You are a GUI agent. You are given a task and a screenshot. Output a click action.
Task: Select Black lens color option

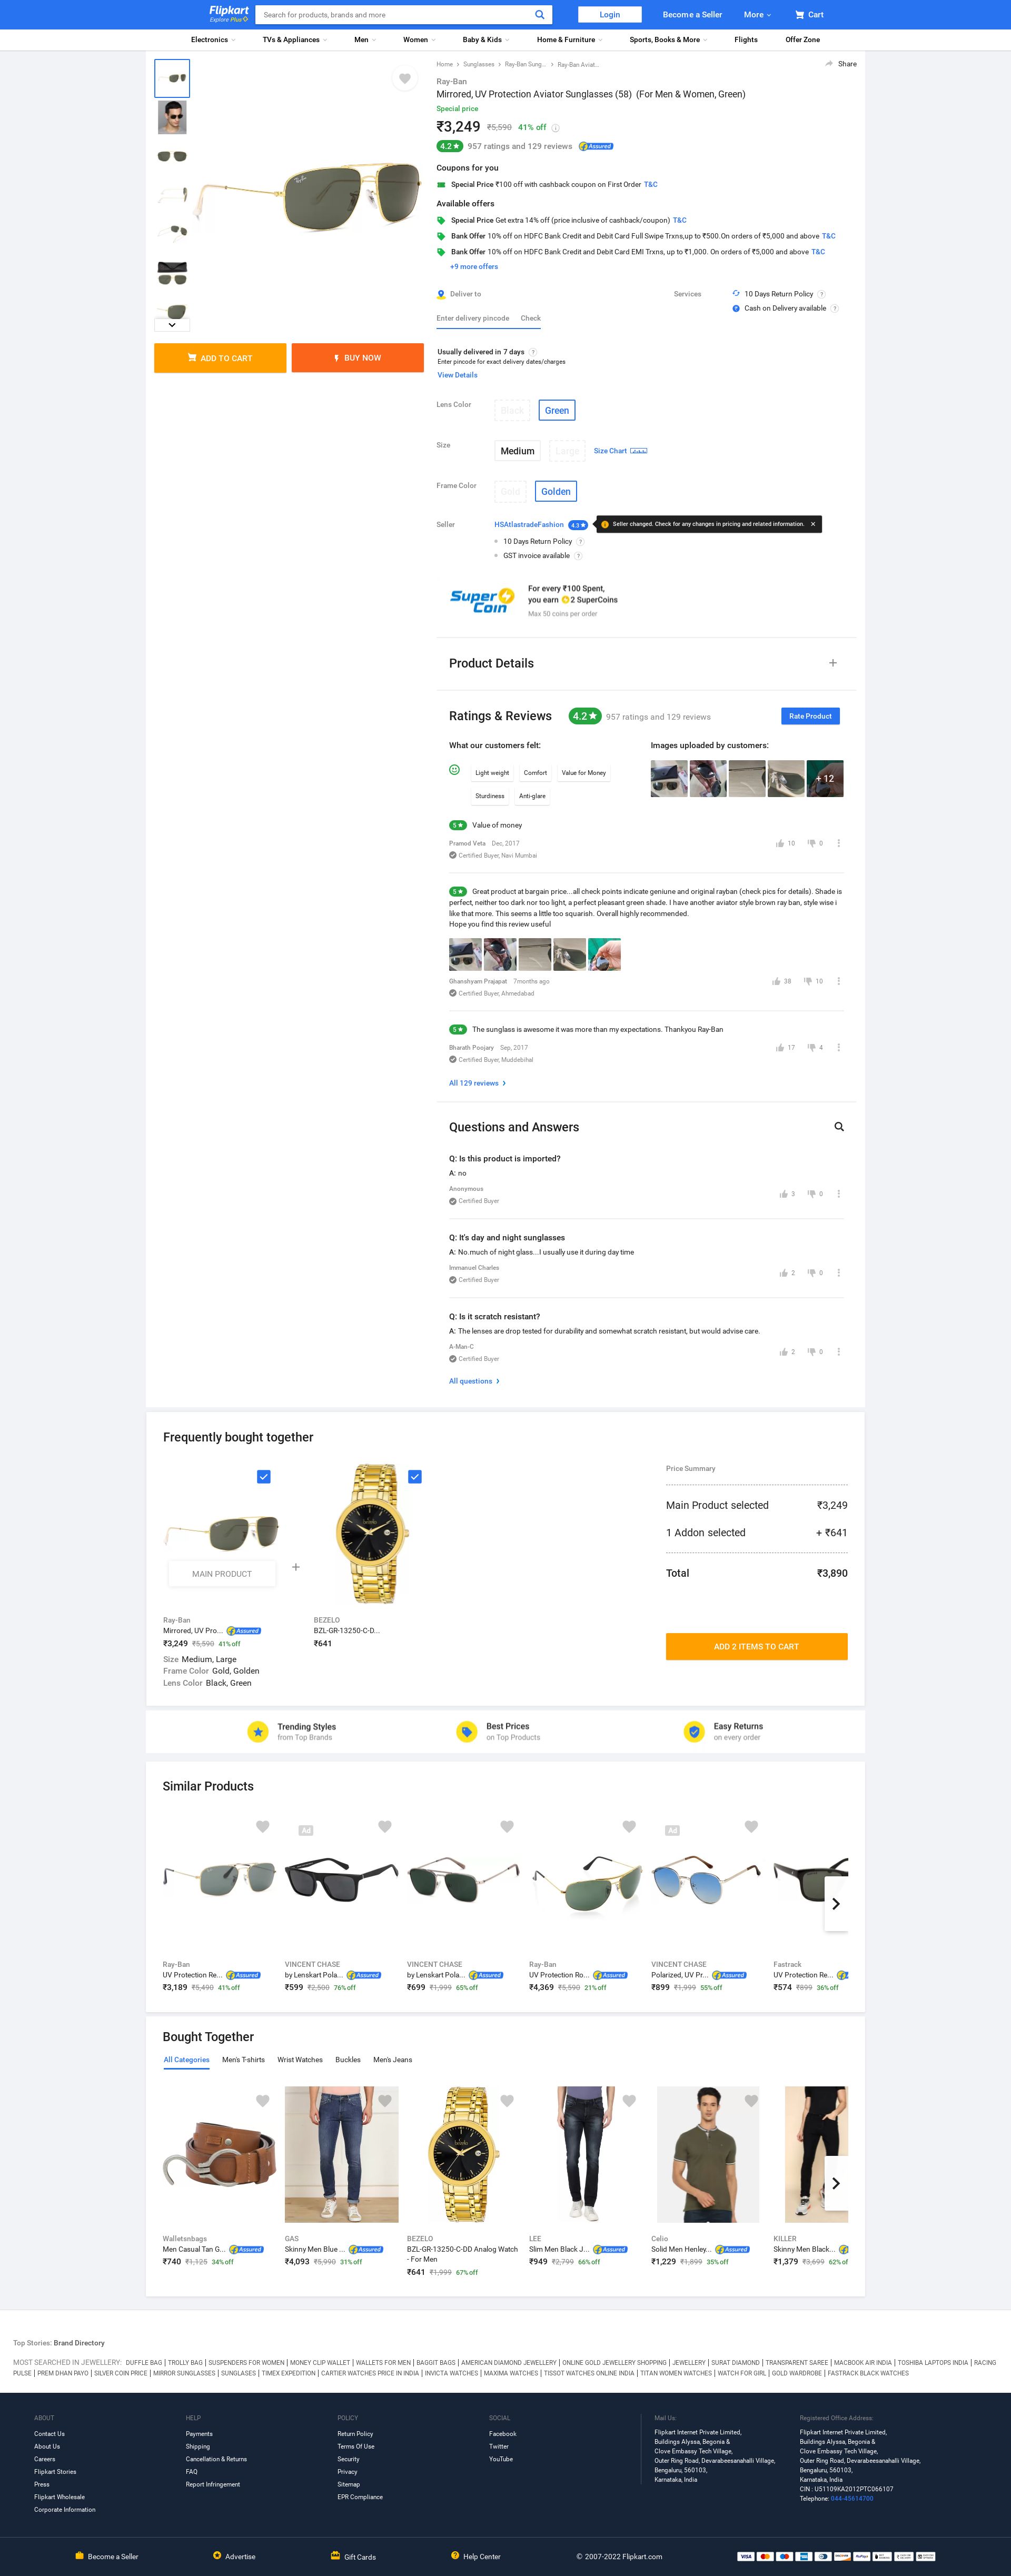click(512, 411)
